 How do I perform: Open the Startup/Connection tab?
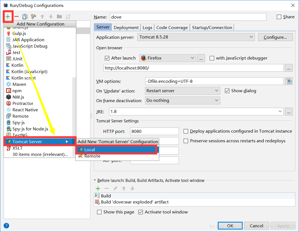click(212, 28)
